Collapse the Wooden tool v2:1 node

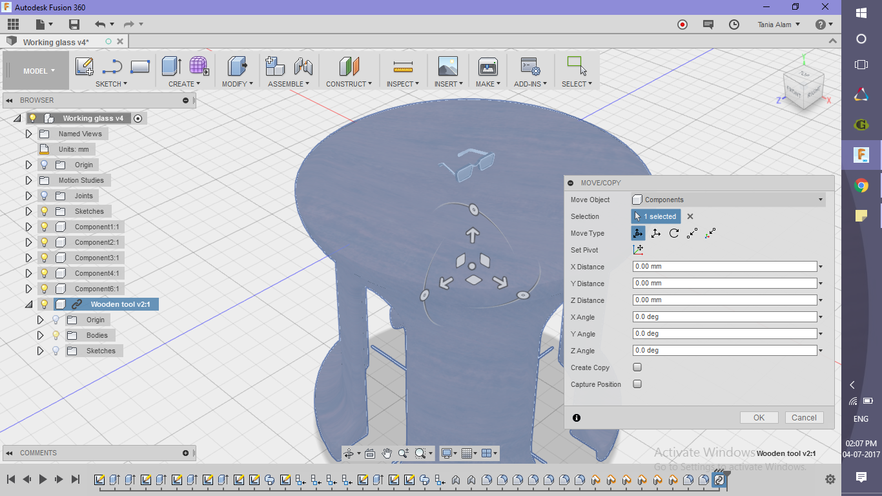[28, 304]
